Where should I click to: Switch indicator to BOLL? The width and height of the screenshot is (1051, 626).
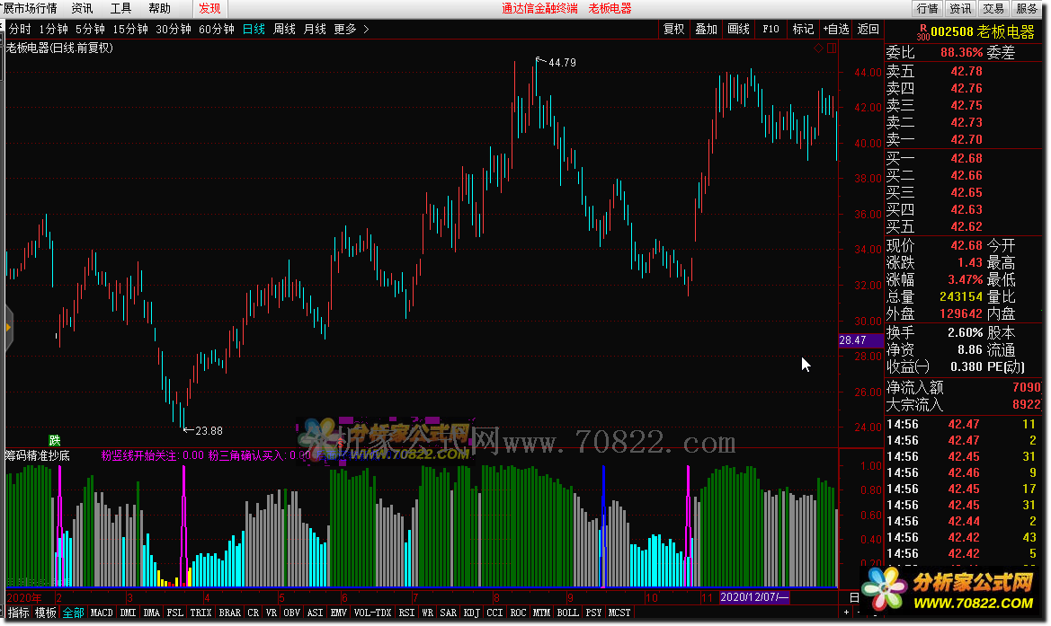click(567, 613)
